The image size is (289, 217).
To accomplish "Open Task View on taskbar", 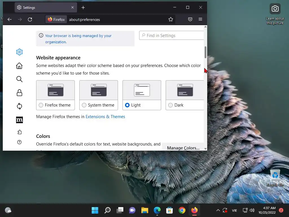I will point(120,210).
